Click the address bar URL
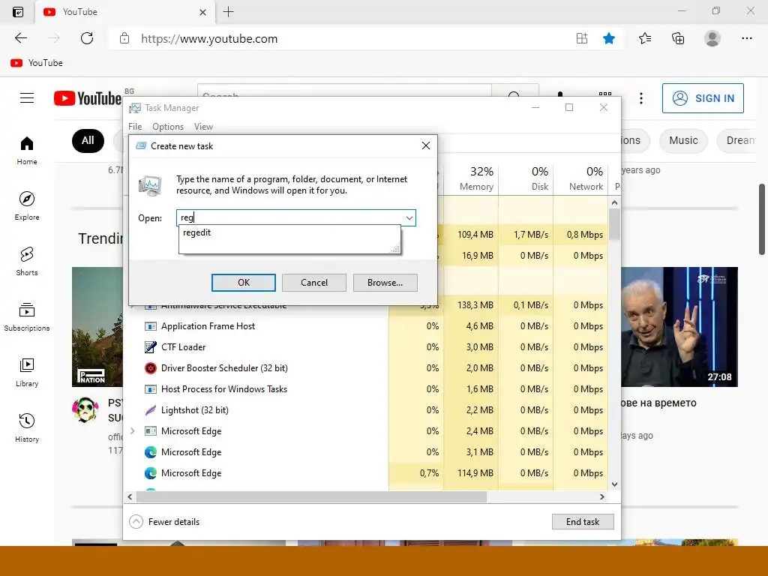Viewport: 768px width, 576px height. (x=209, y=39)
